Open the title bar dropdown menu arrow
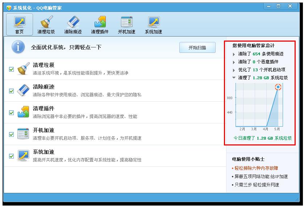304x207 pixels. click(268, 7)
